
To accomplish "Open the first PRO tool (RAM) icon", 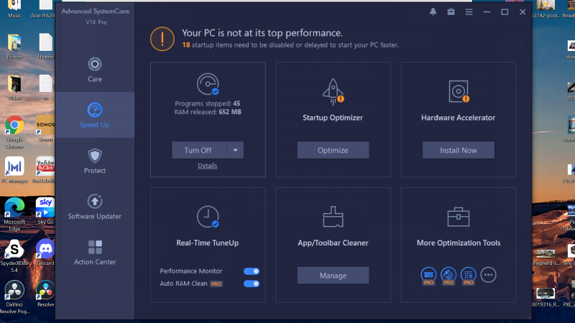I will 428,276.
